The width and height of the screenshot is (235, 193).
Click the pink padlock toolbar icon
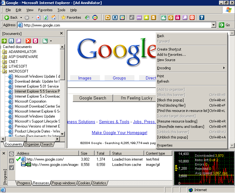pyautogui.click(x=178, y=17)
